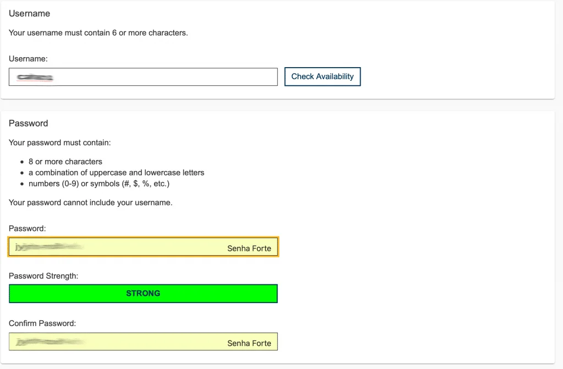Click the username 6 or more characters note
The image size is (563, 369).
tap(98, 33)
